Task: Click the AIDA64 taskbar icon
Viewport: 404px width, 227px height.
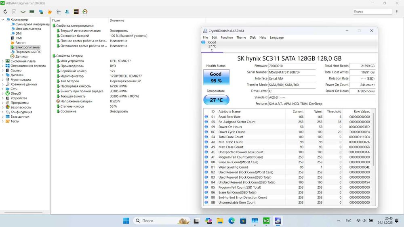Action: click(x=266, y=221)
